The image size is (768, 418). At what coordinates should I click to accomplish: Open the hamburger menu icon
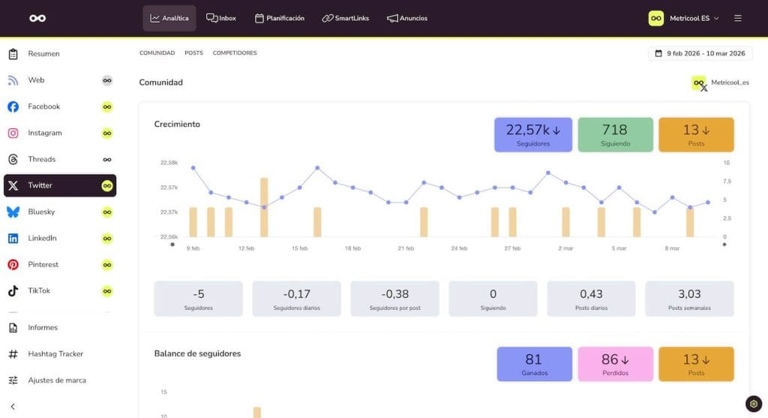coord(738,18)
